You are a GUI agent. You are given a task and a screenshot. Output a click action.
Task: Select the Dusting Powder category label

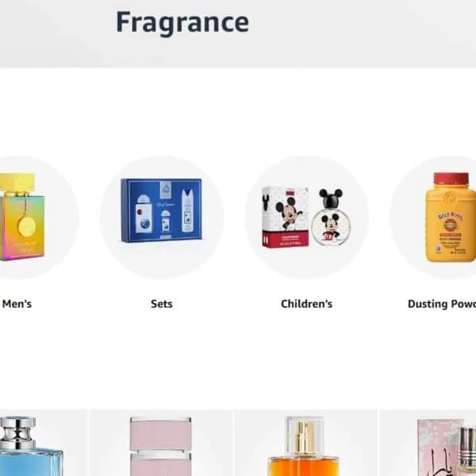tap(442, 304)
